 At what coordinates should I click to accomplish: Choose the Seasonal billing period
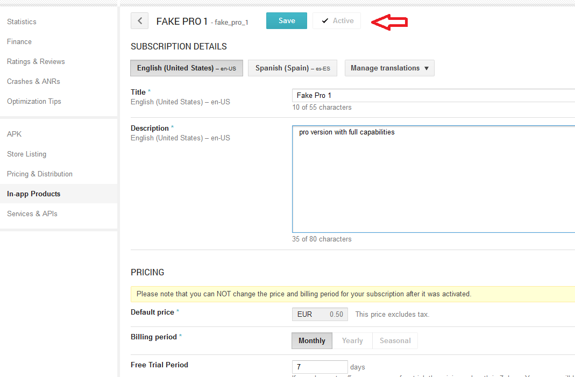pos(395,340)
